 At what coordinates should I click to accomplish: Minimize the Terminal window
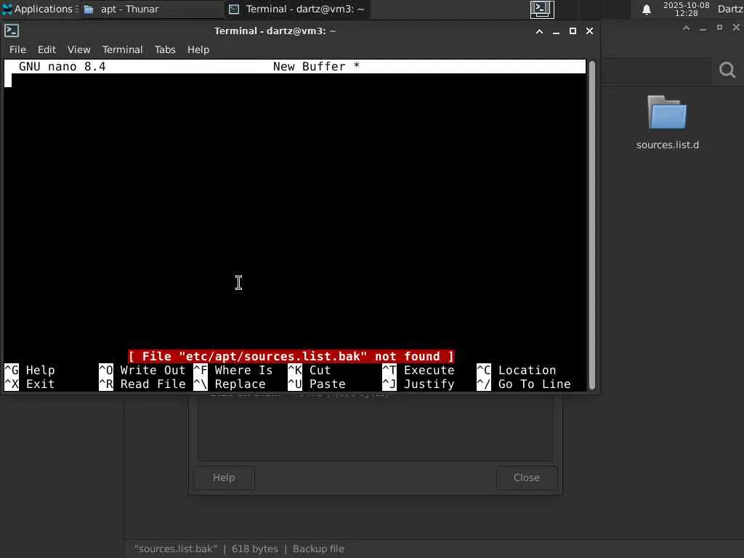556,31
